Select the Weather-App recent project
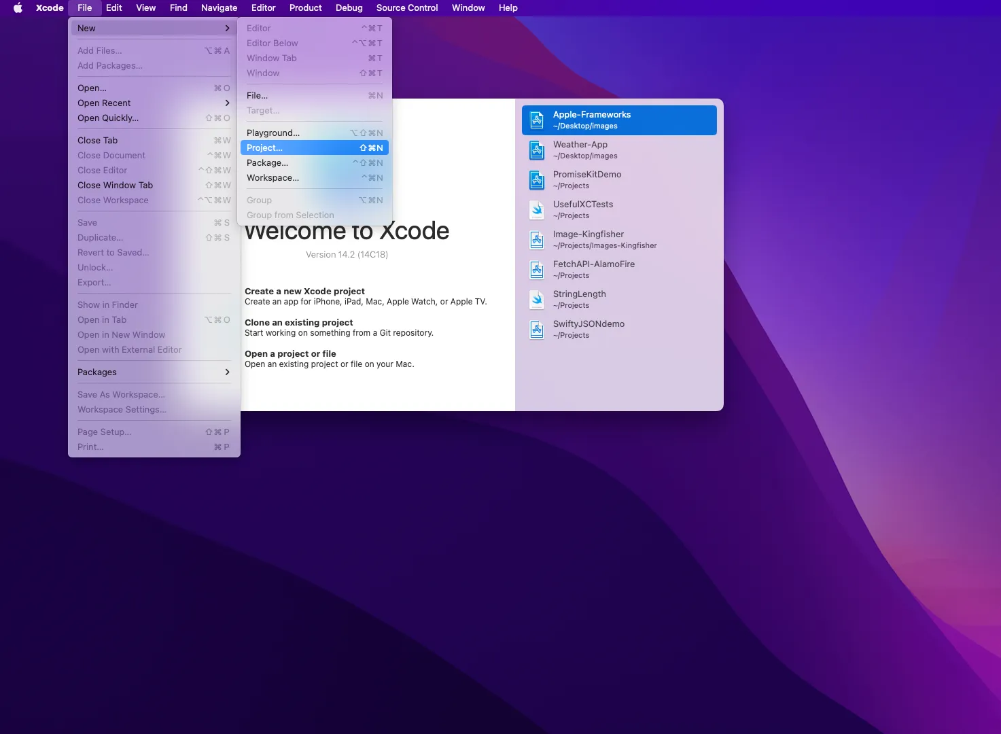The image size is (1001, 734). [x=619, y=150]
